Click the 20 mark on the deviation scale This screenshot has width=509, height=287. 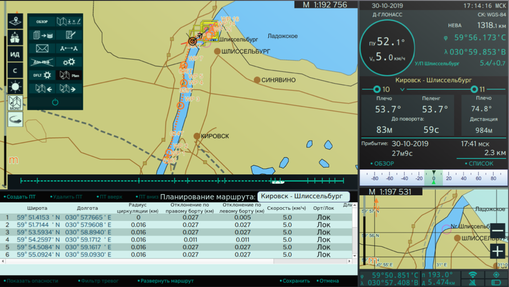click(x=448, y=179)
